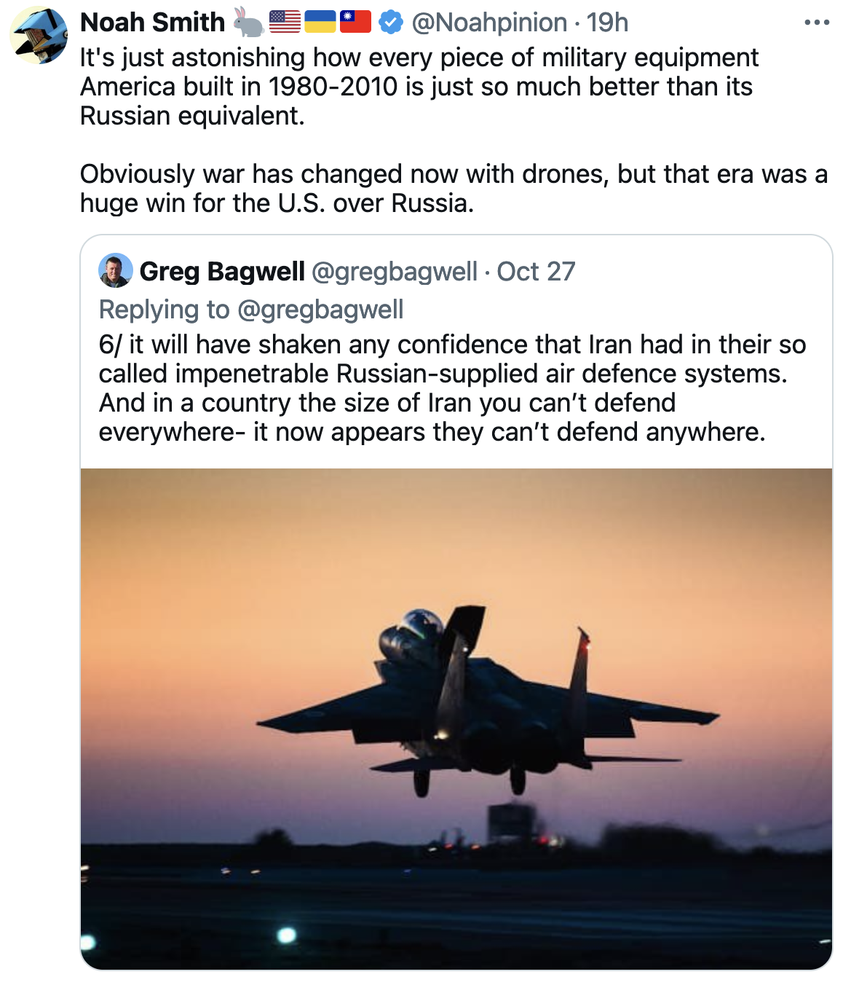This screenshot has height=985, width=843.
Task: Click the rabbit emoji beside Noah Smith
Action: click(x=248, y=23)
